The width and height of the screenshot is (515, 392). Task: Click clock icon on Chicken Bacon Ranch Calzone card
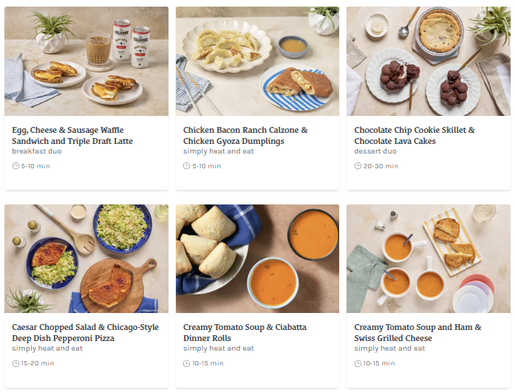(187, 166)
